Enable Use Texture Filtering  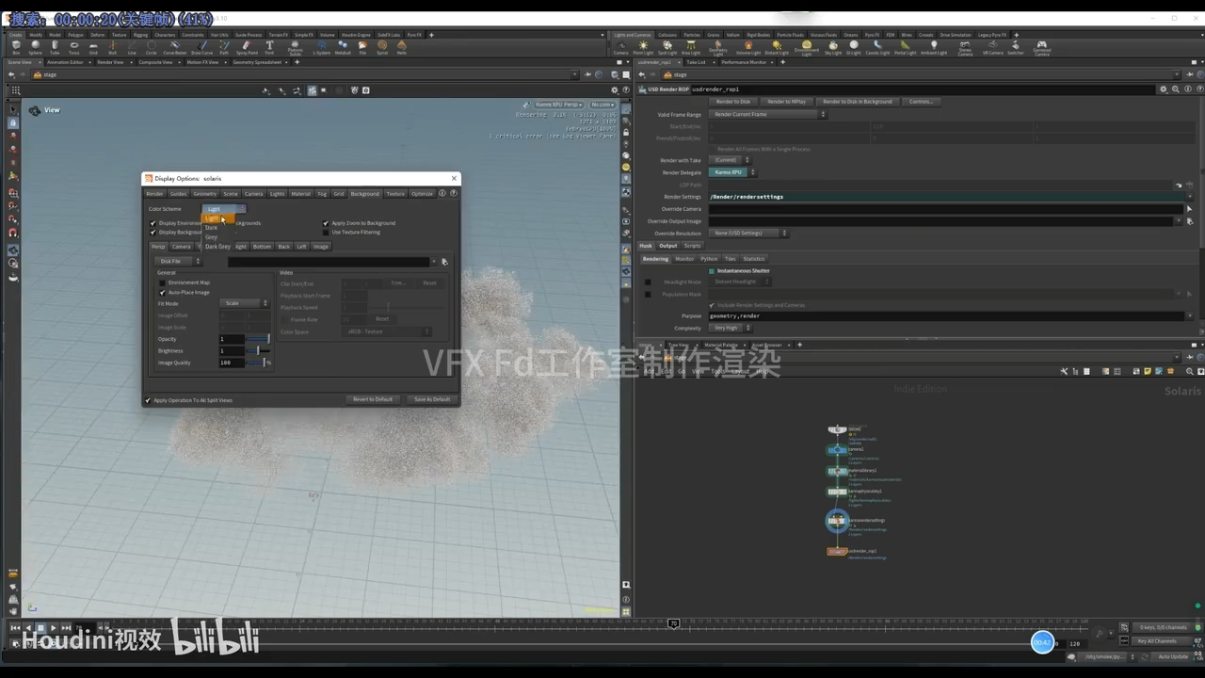coord(326,232)
